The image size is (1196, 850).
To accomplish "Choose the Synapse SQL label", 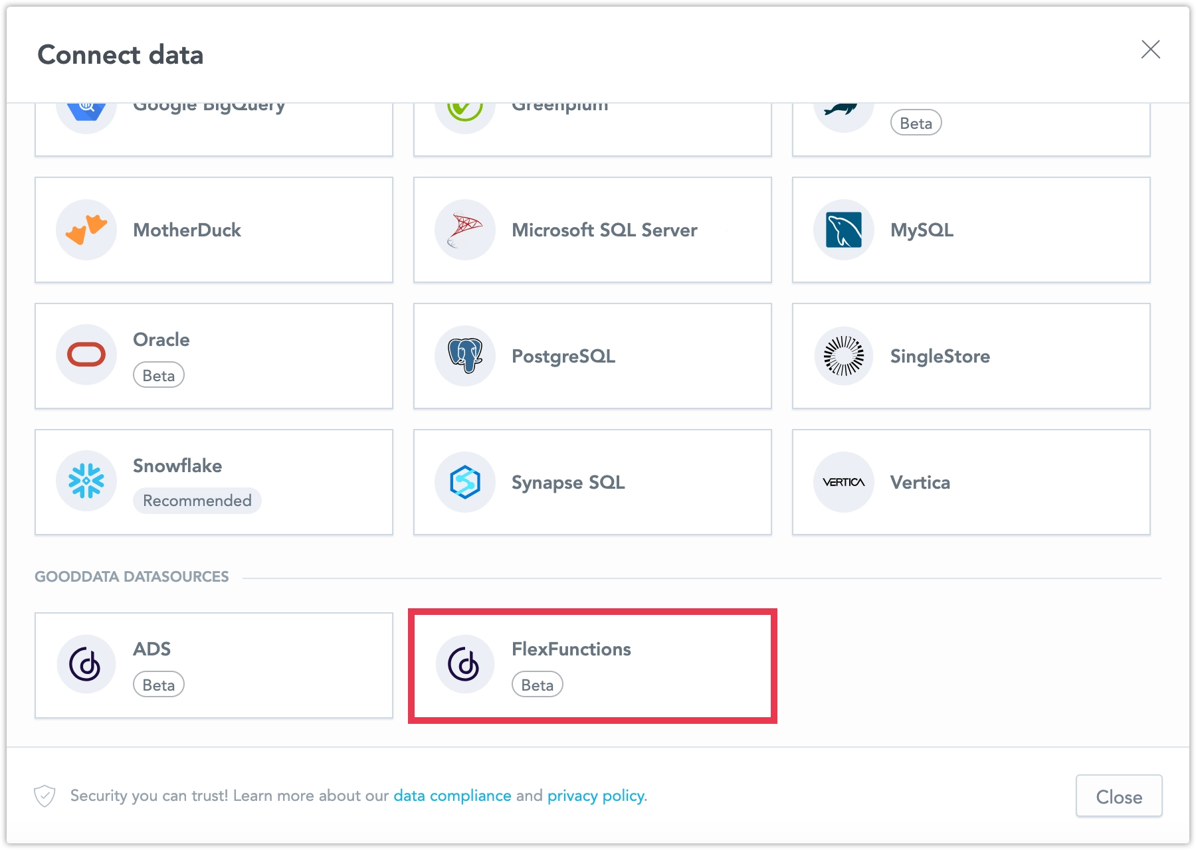I will (x=568, y=483).
